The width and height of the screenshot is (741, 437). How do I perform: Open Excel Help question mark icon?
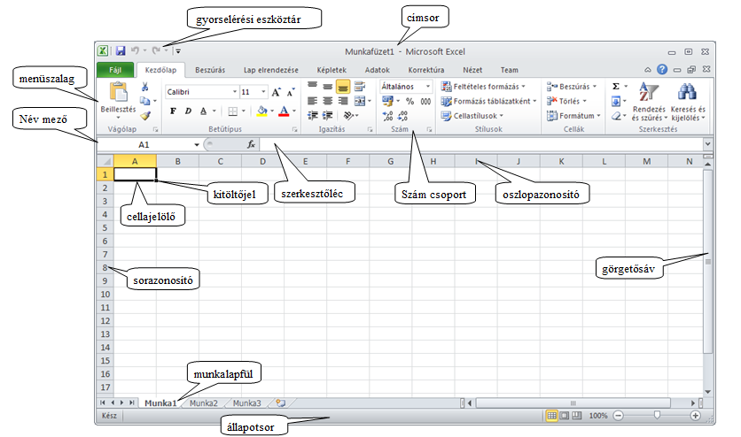[662, 69]
